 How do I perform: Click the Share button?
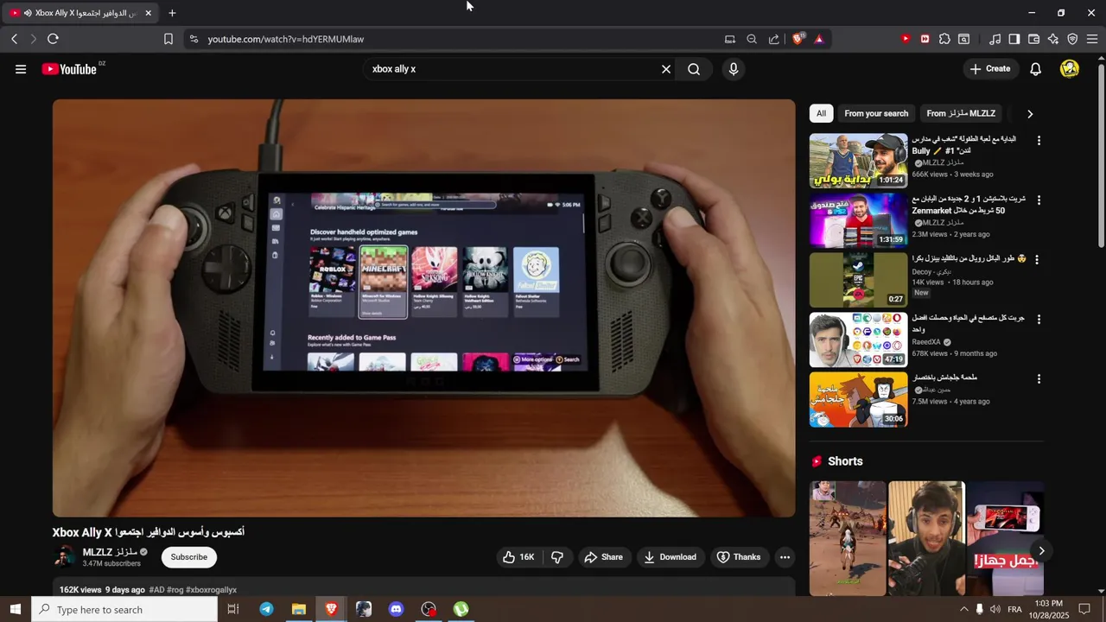pos(603,557)
